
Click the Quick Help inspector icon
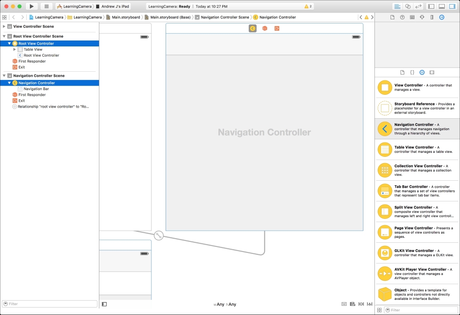(403, 17)
